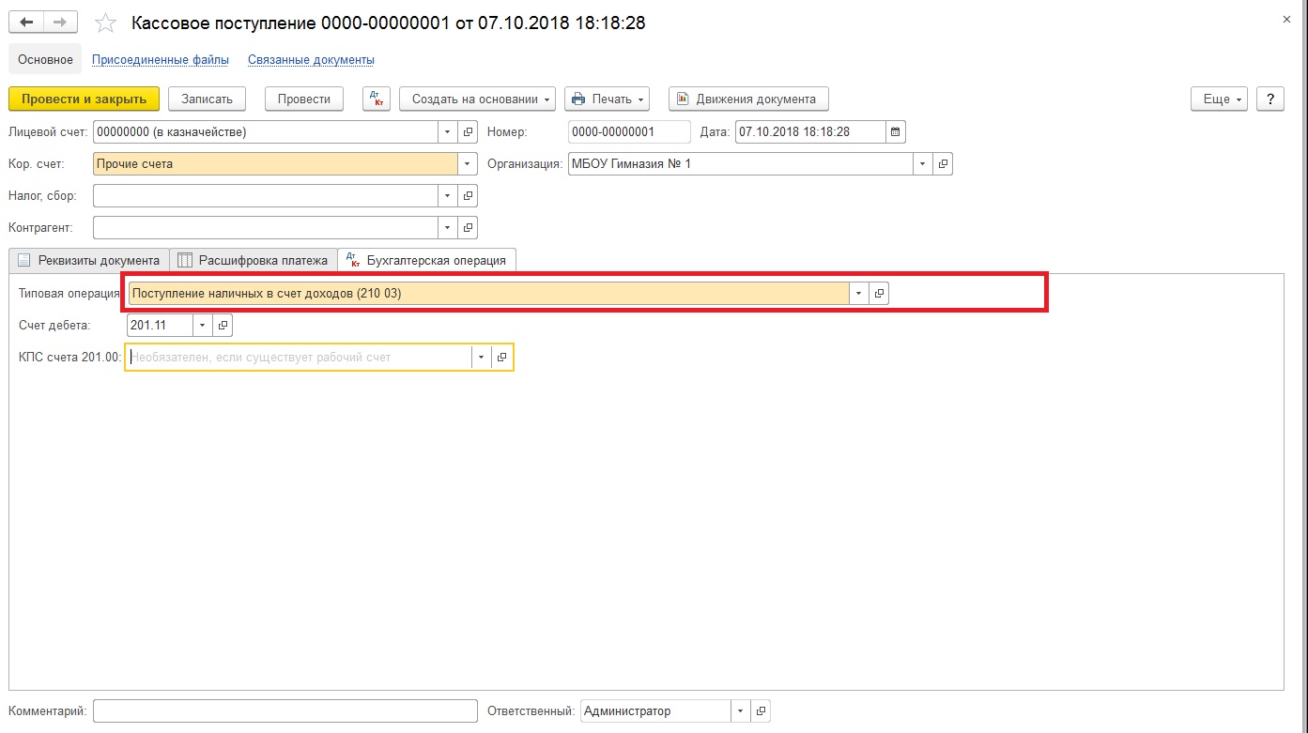The width and height of the screenshot is (1308, 733).
Task: Open the Ответственный dropdown list
Action: (740, 711)
